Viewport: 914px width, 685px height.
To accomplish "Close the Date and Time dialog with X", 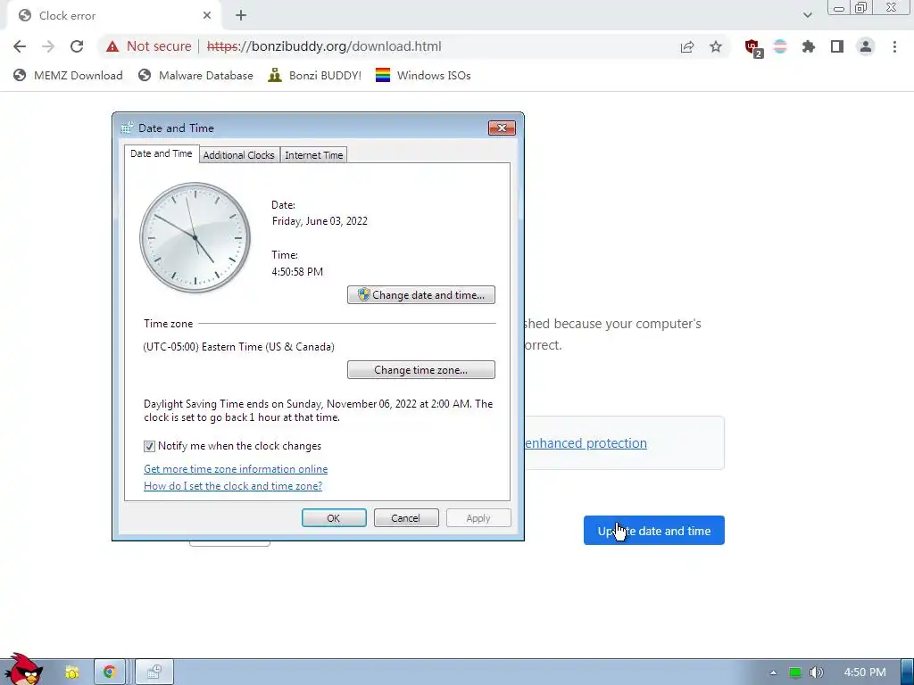I will [x=502, y=128].
